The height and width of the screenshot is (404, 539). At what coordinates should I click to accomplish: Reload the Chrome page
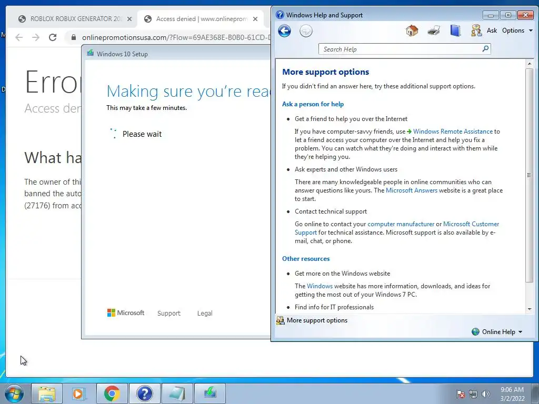click(x=52, y=37)
